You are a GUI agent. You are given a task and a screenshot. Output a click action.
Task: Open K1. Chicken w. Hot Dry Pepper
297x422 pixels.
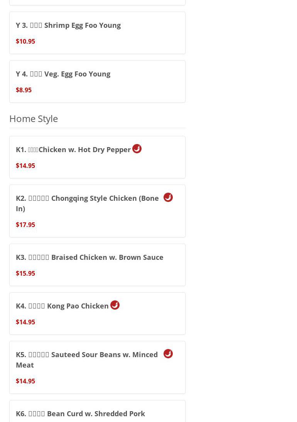click(x=73, y=150)
